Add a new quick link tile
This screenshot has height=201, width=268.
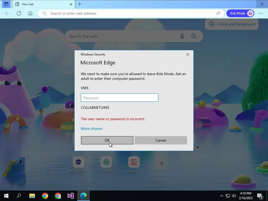tap(161, 163)
